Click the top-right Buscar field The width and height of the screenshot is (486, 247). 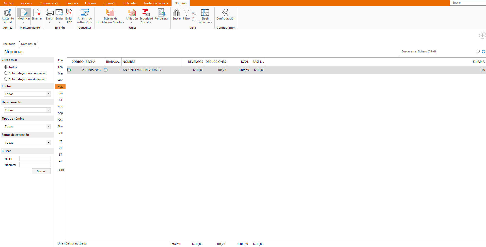[x=468, y=3]
